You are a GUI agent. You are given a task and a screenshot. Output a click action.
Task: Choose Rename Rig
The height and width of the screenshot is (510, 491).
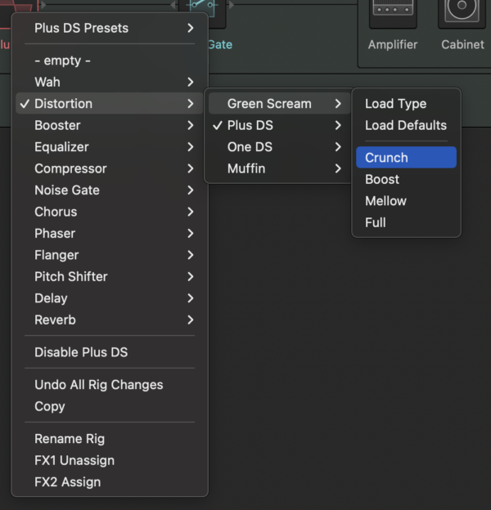click(110, 439)
